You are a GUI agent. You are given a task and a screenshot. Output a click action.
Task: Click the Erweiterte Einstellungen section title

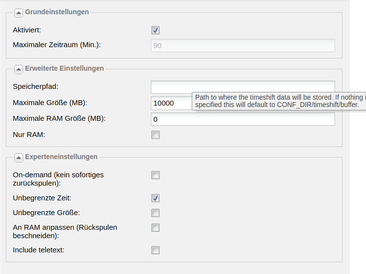coord(64,68)
